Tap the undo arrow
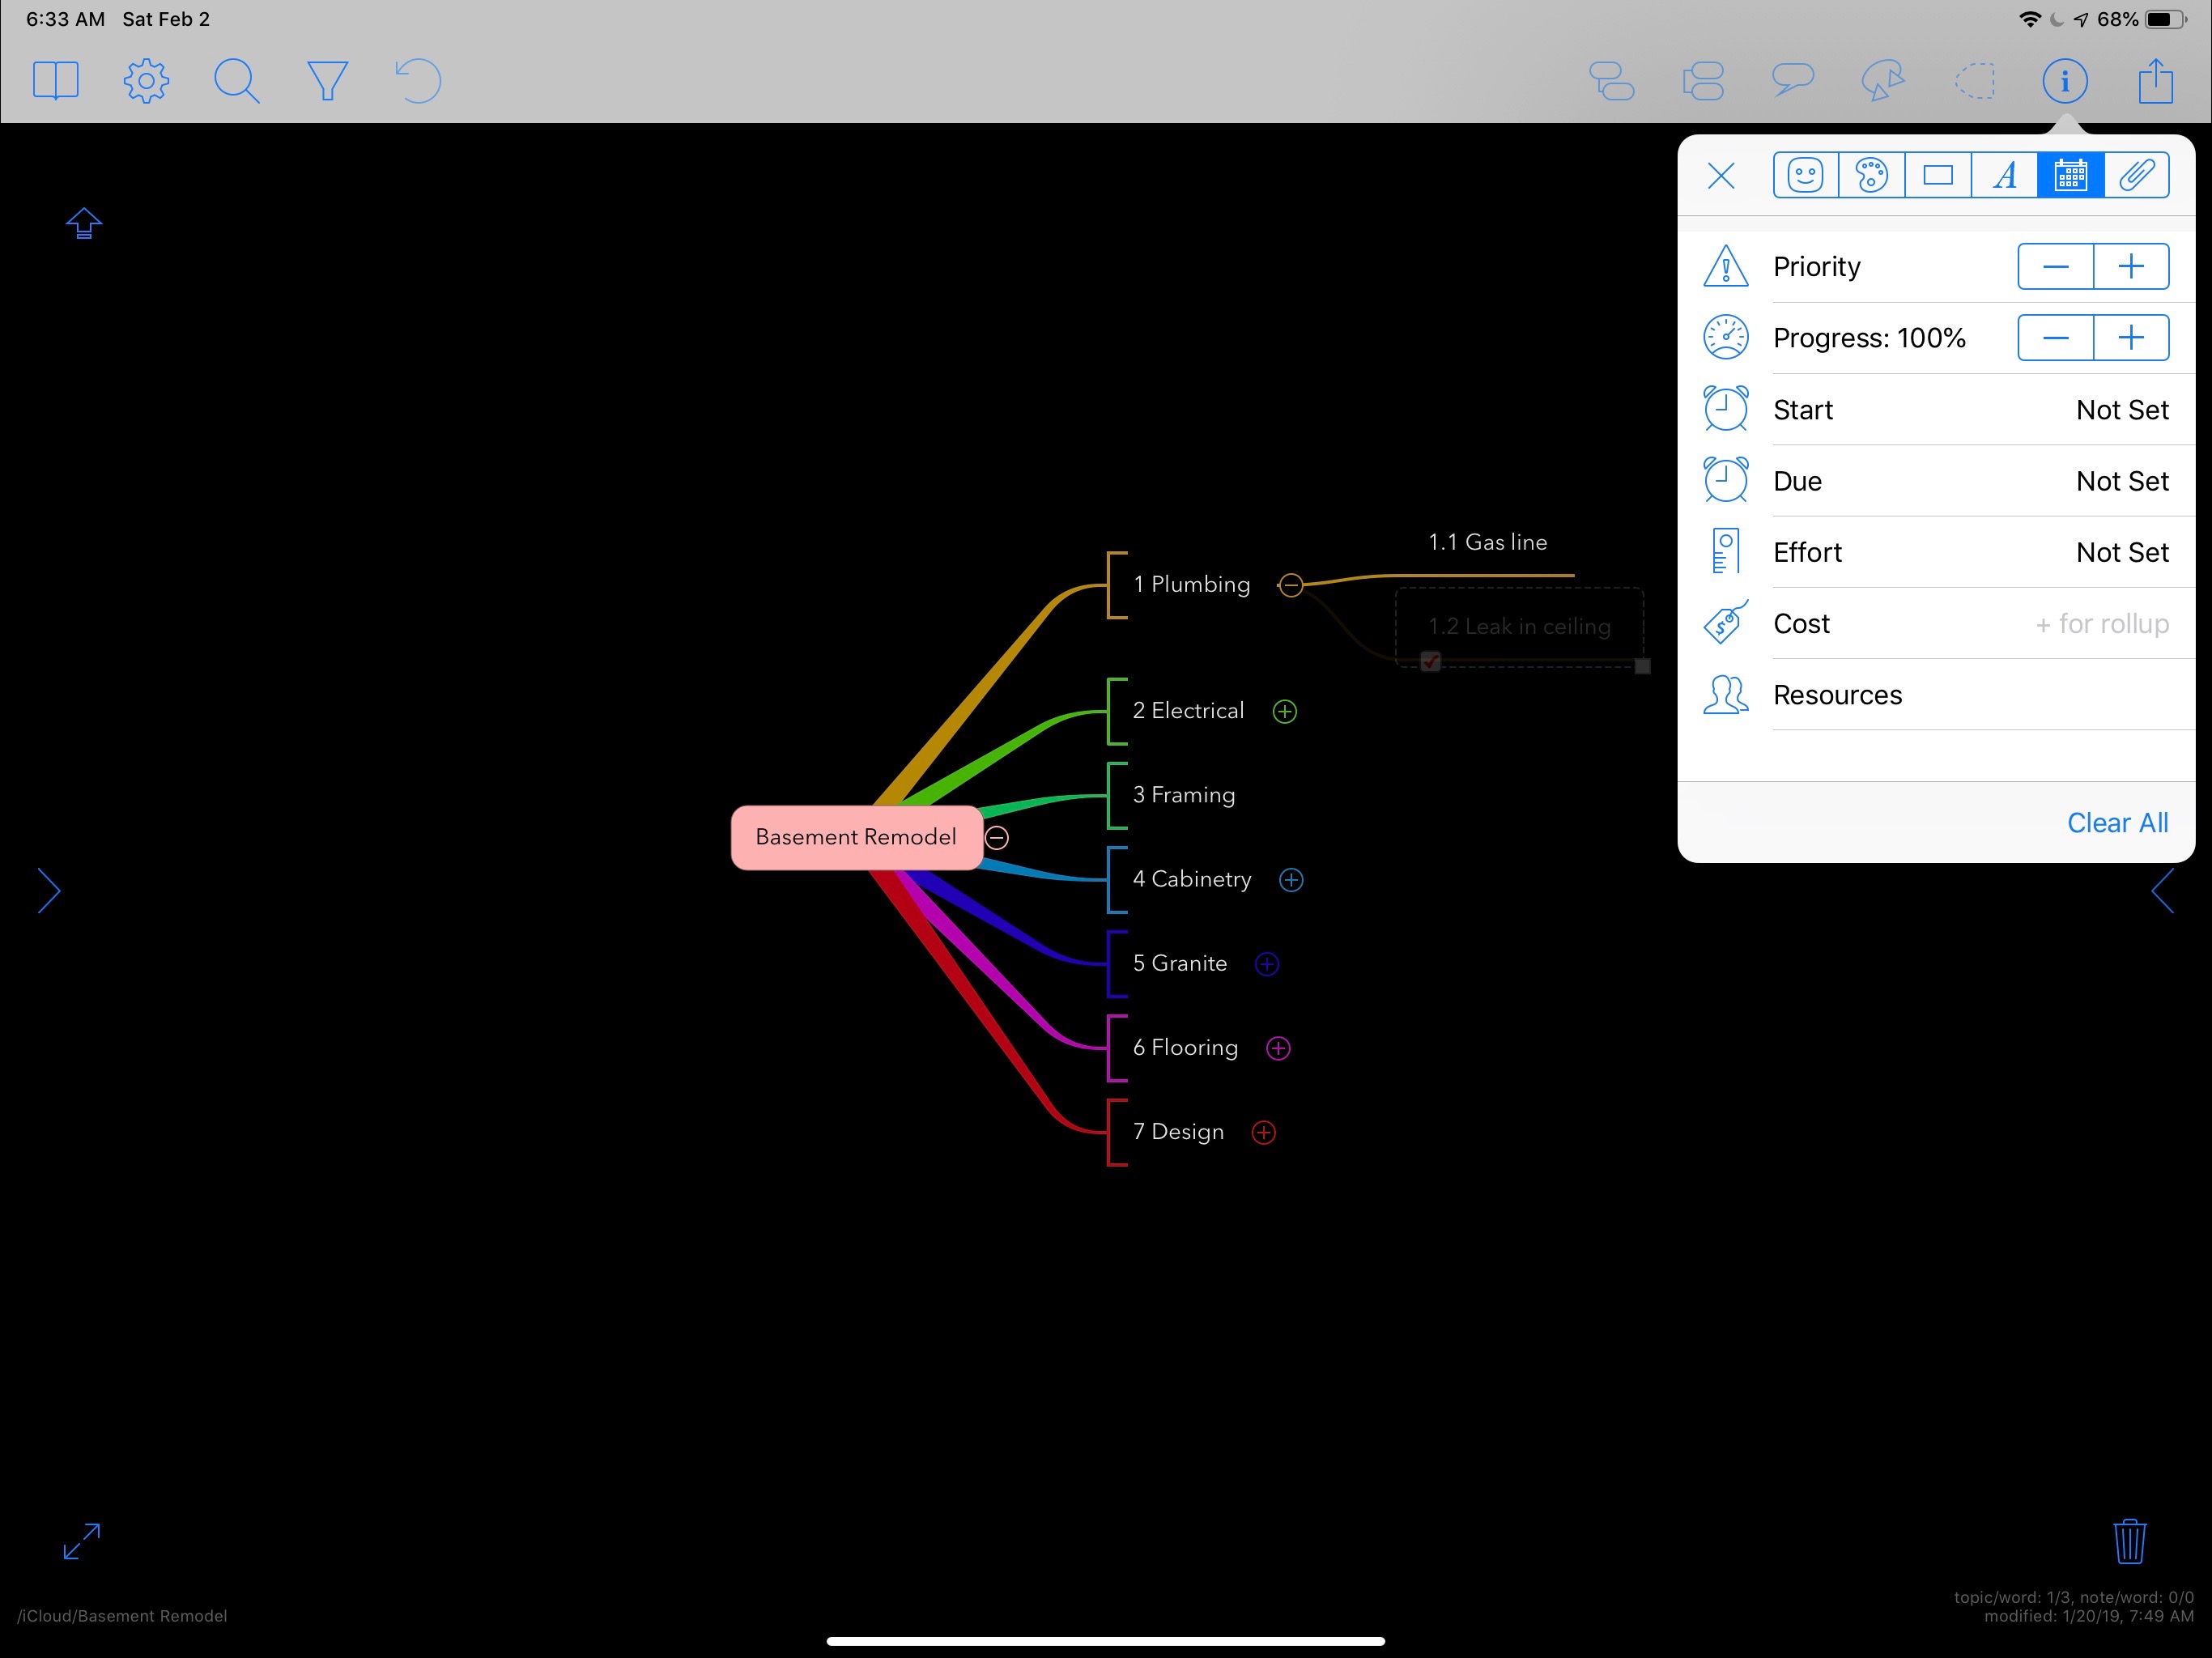The image size is (2212, 1658). pos(418,81)
